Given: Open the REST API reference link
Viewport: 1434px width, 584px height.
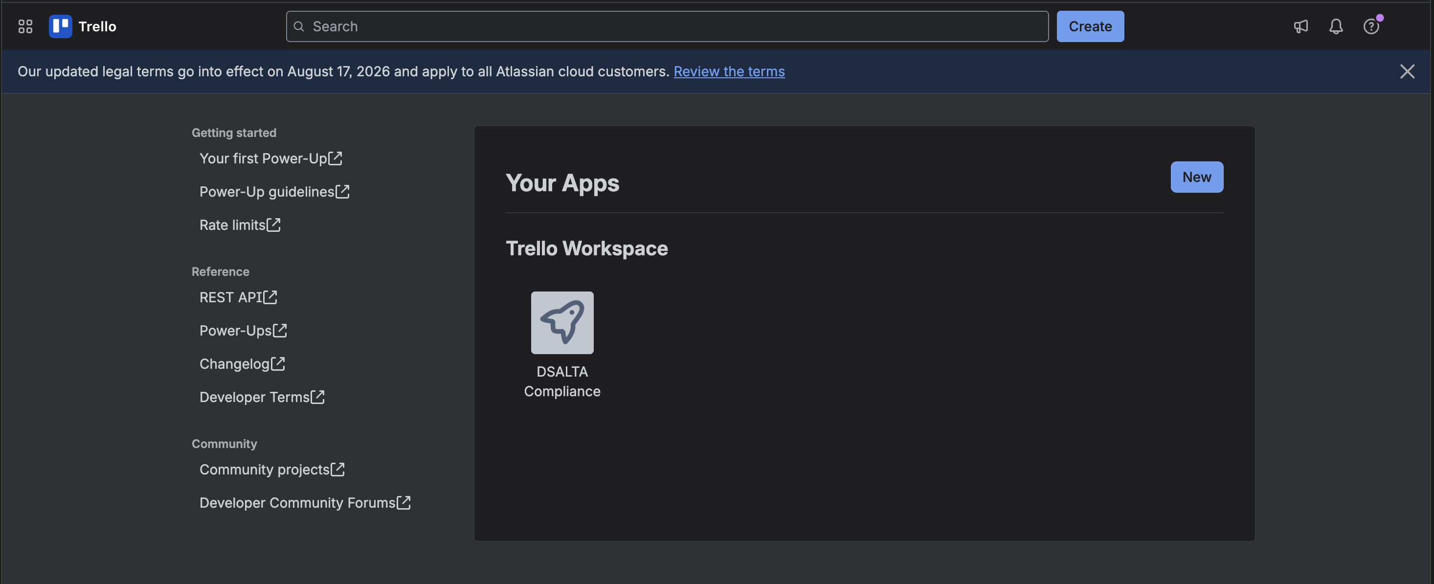Looking at the screenshot, I should coord(238,297).
